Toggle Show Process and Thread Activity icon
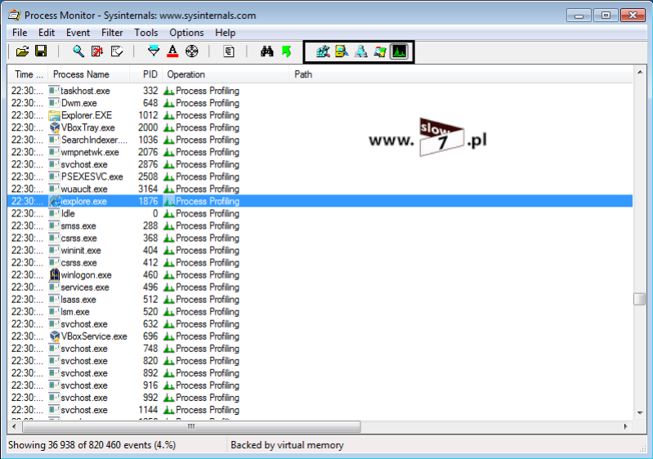This screenshot has height=459, width=653. pyautogui.click(x=380, y=51)
